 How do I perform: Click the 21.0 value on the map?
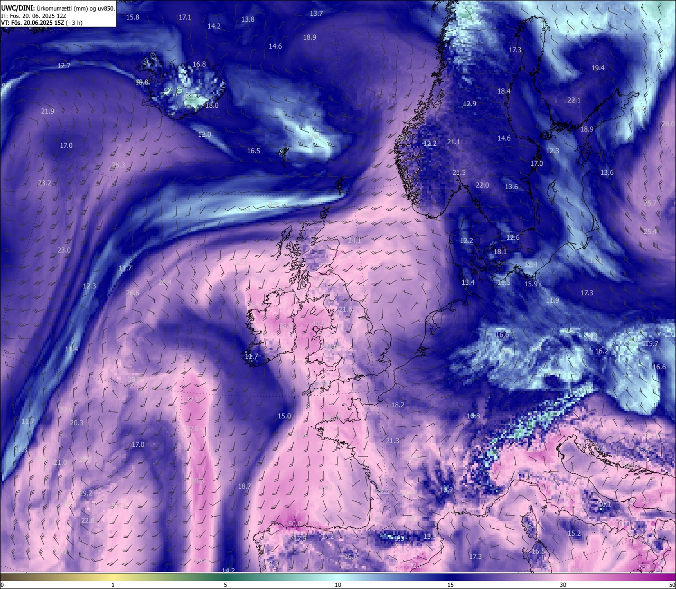click(60, 462)
